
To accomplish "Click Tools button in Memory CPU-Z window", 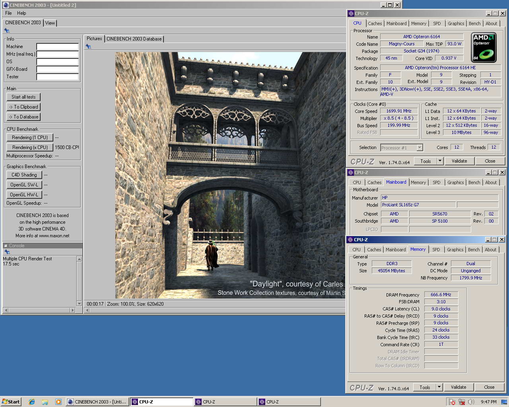I will pos(425,387).
